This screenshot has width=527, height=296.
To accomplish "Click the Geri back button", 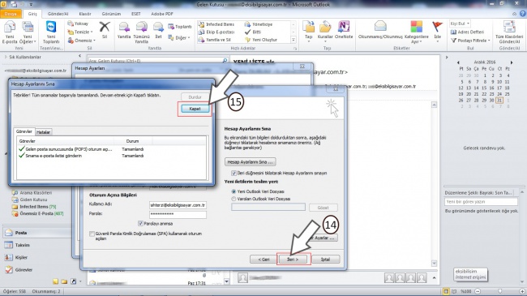I will (x=263, y=260).
